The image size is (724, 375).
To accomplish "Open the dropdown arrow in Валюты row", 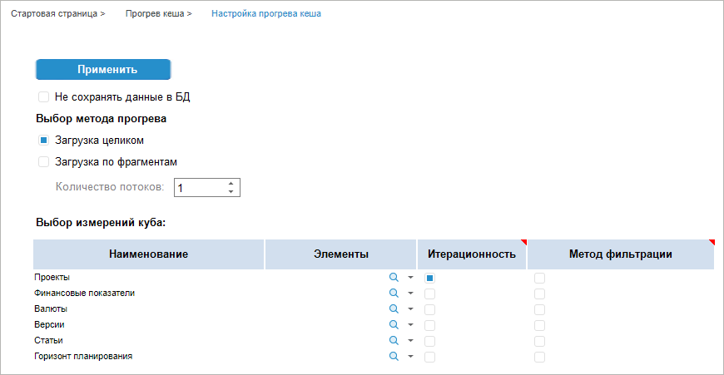I will pyautogui.click(x=410, y=309).
